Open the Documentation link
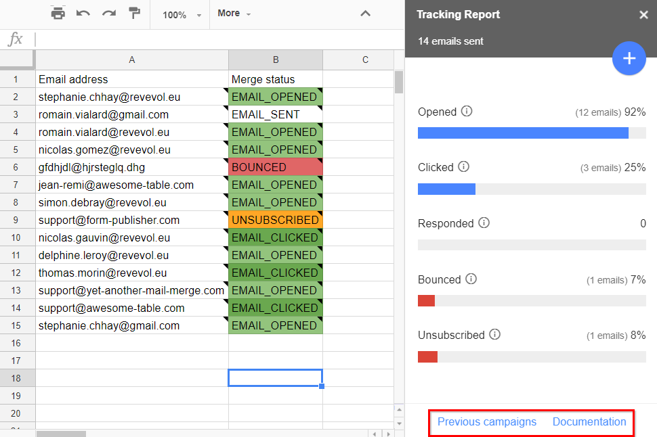The width and height of the screenshot is (657, 437). (589, 421)
